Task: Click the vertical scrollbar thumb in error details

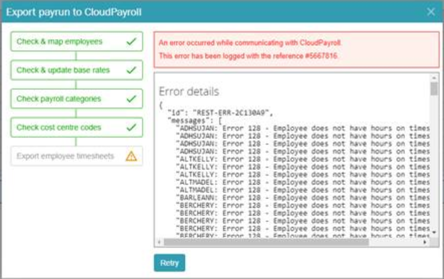Action: tap(434, 89)
